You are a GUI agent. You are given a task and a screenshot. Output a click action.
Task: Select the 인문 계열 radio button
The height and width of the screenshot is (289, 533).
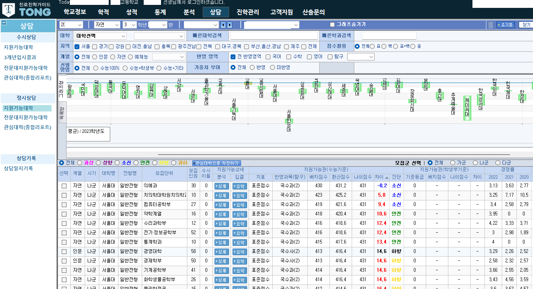[x=94, y=57]
